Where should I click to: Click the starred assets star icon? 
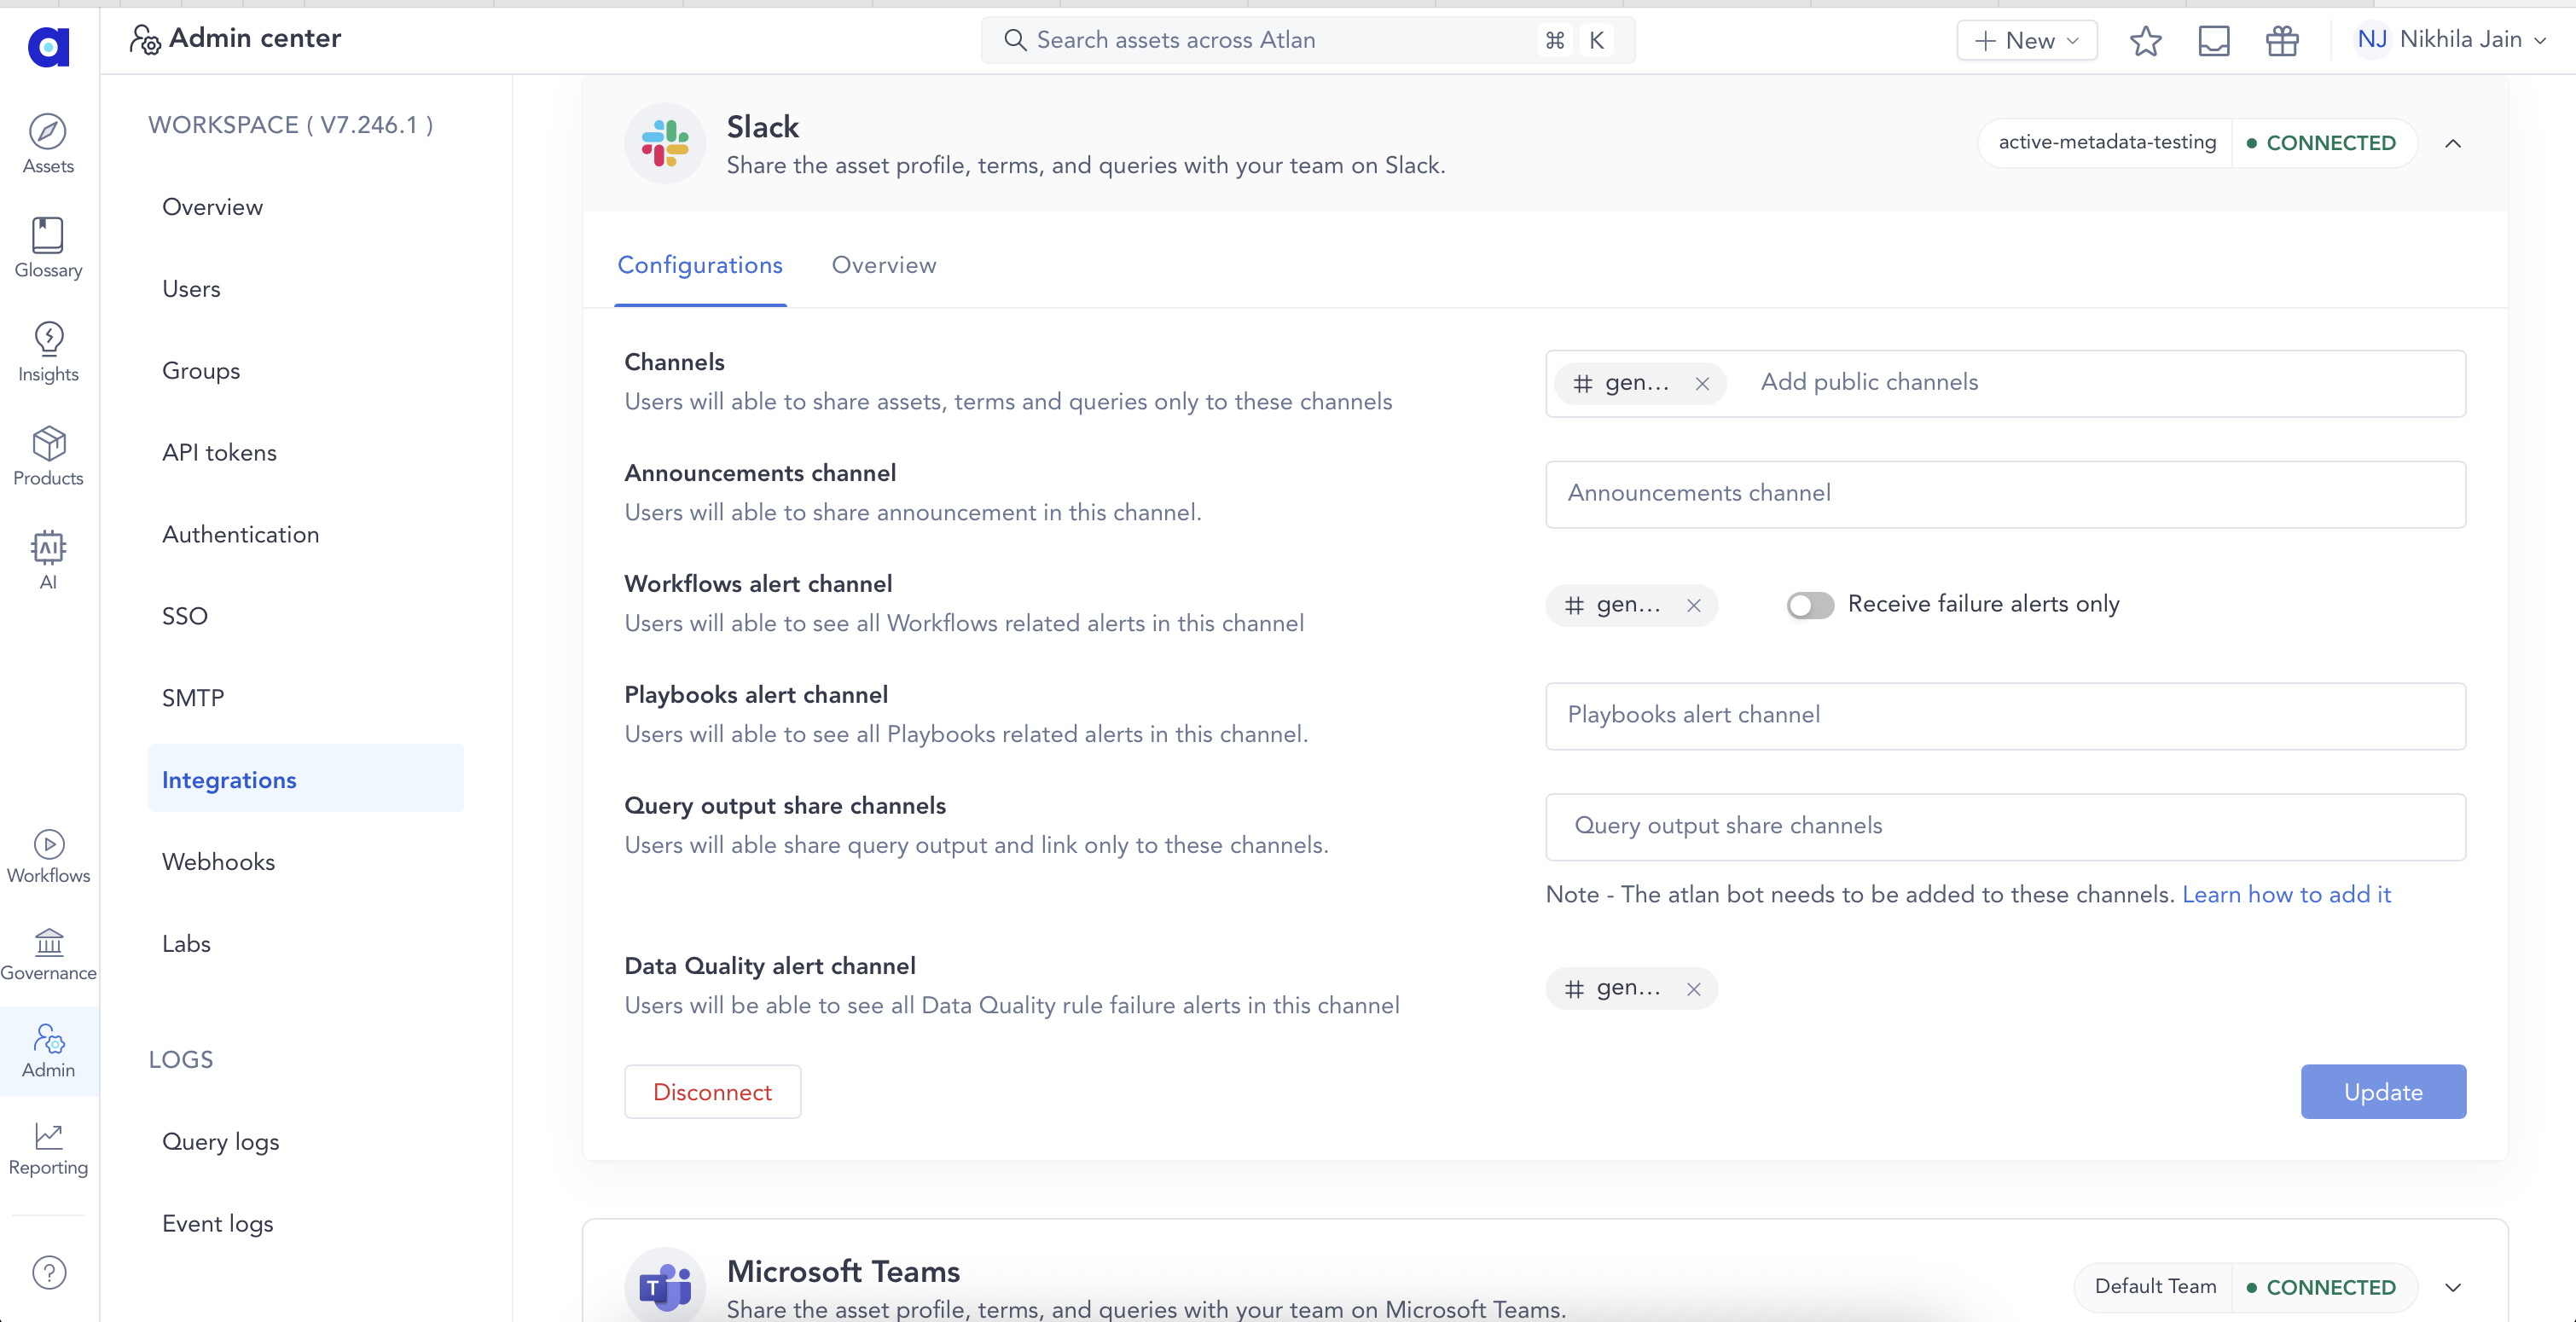[2145, 41]
